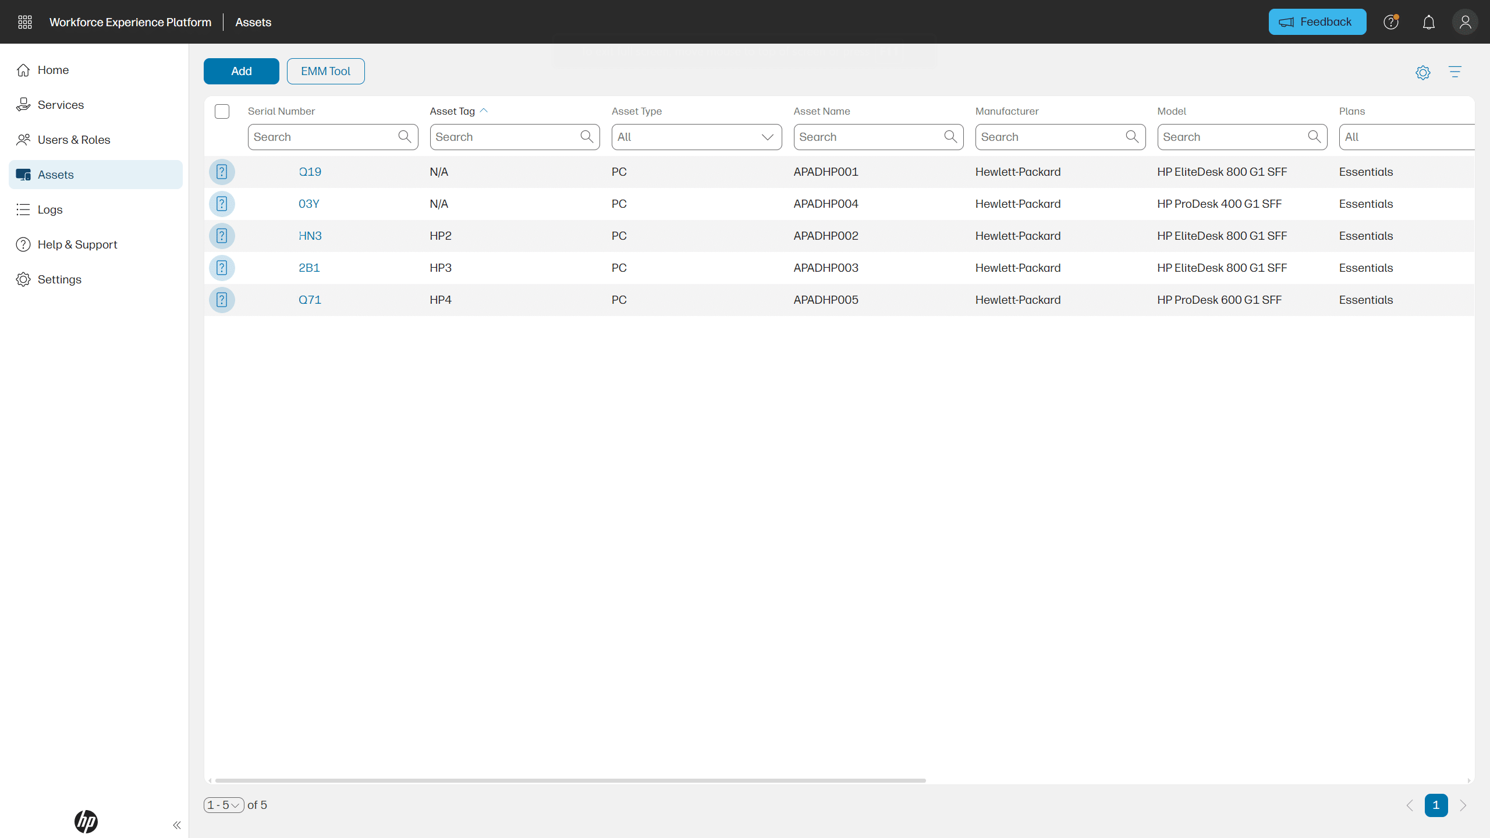This screenshot has width=1490, height=838.
Task: Click the Add button
Action: click(x=241, y=72)
